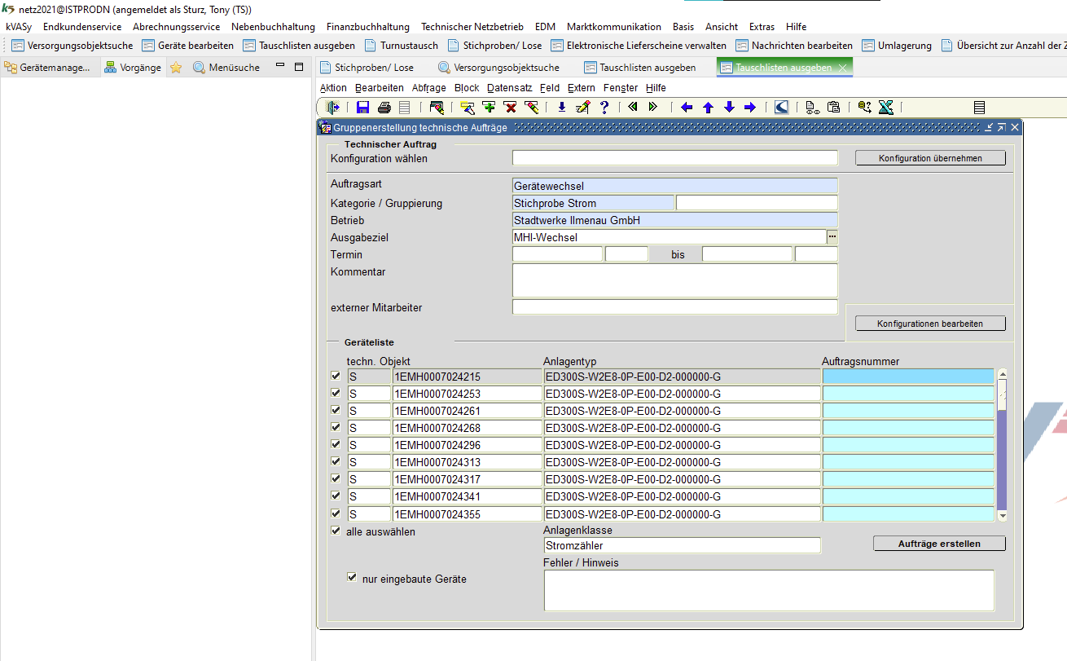Click the blue left arrow icon

click(687, 107)
